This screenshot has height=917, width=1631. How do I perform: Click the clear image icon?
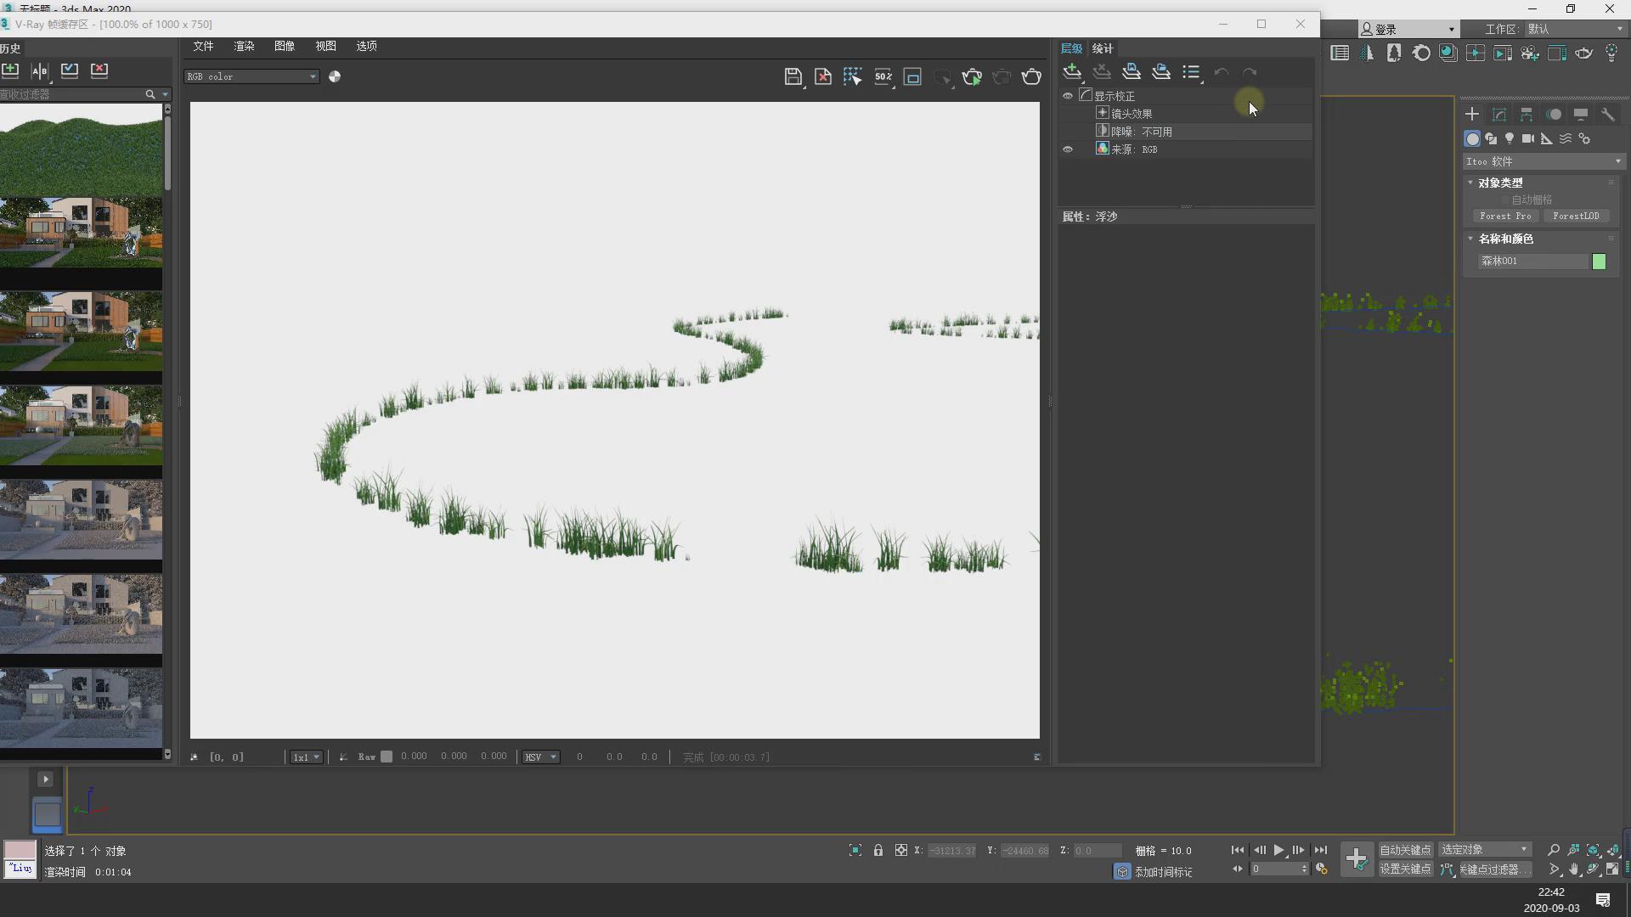coord(822,77)
